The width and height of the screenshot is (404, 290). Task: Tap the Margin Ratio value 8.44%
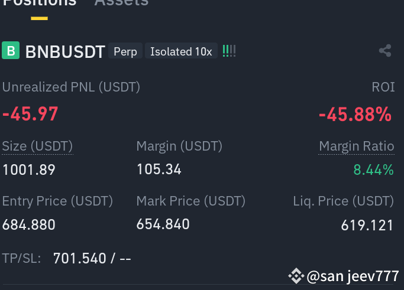click(374, 170)
